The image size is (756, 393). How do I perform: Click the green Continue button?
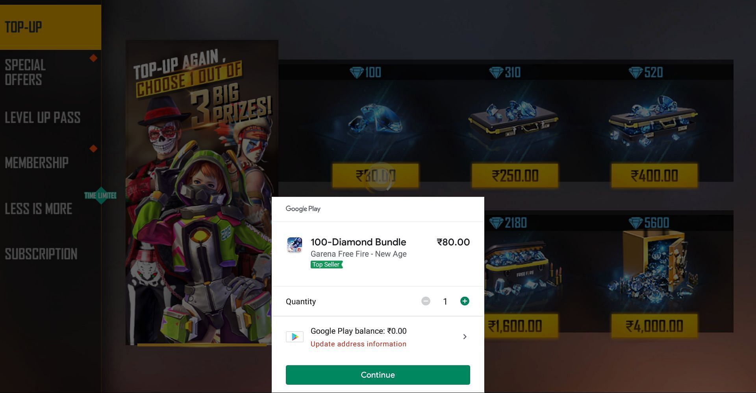378,375
